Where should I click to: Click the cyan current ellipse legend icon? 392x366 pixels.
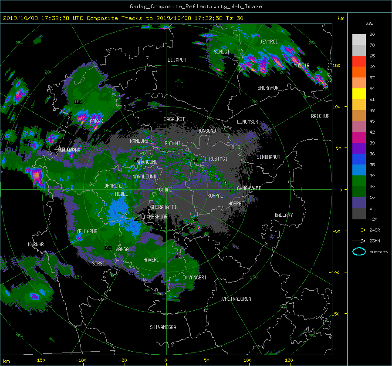[359, 252]
